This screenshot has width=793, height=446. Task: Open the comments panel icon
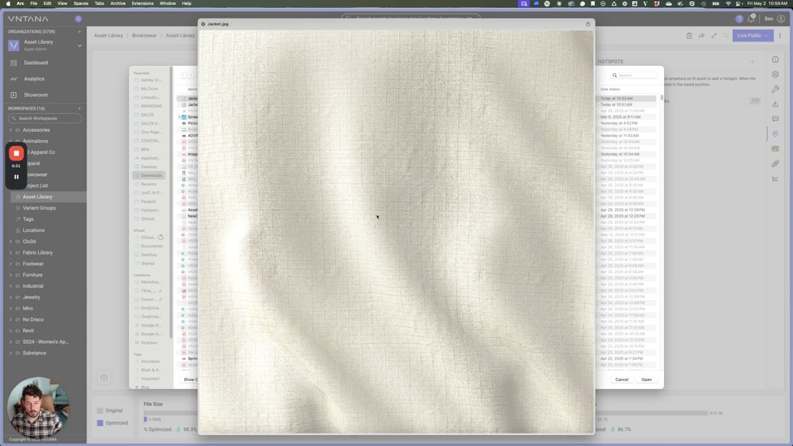[x=775, y=119]
